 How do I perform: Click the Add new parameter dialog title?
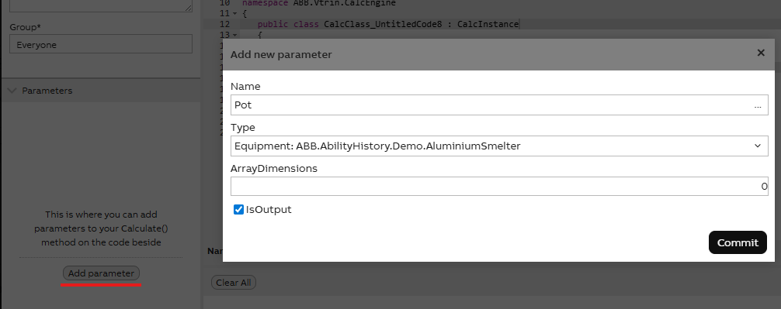281,55
